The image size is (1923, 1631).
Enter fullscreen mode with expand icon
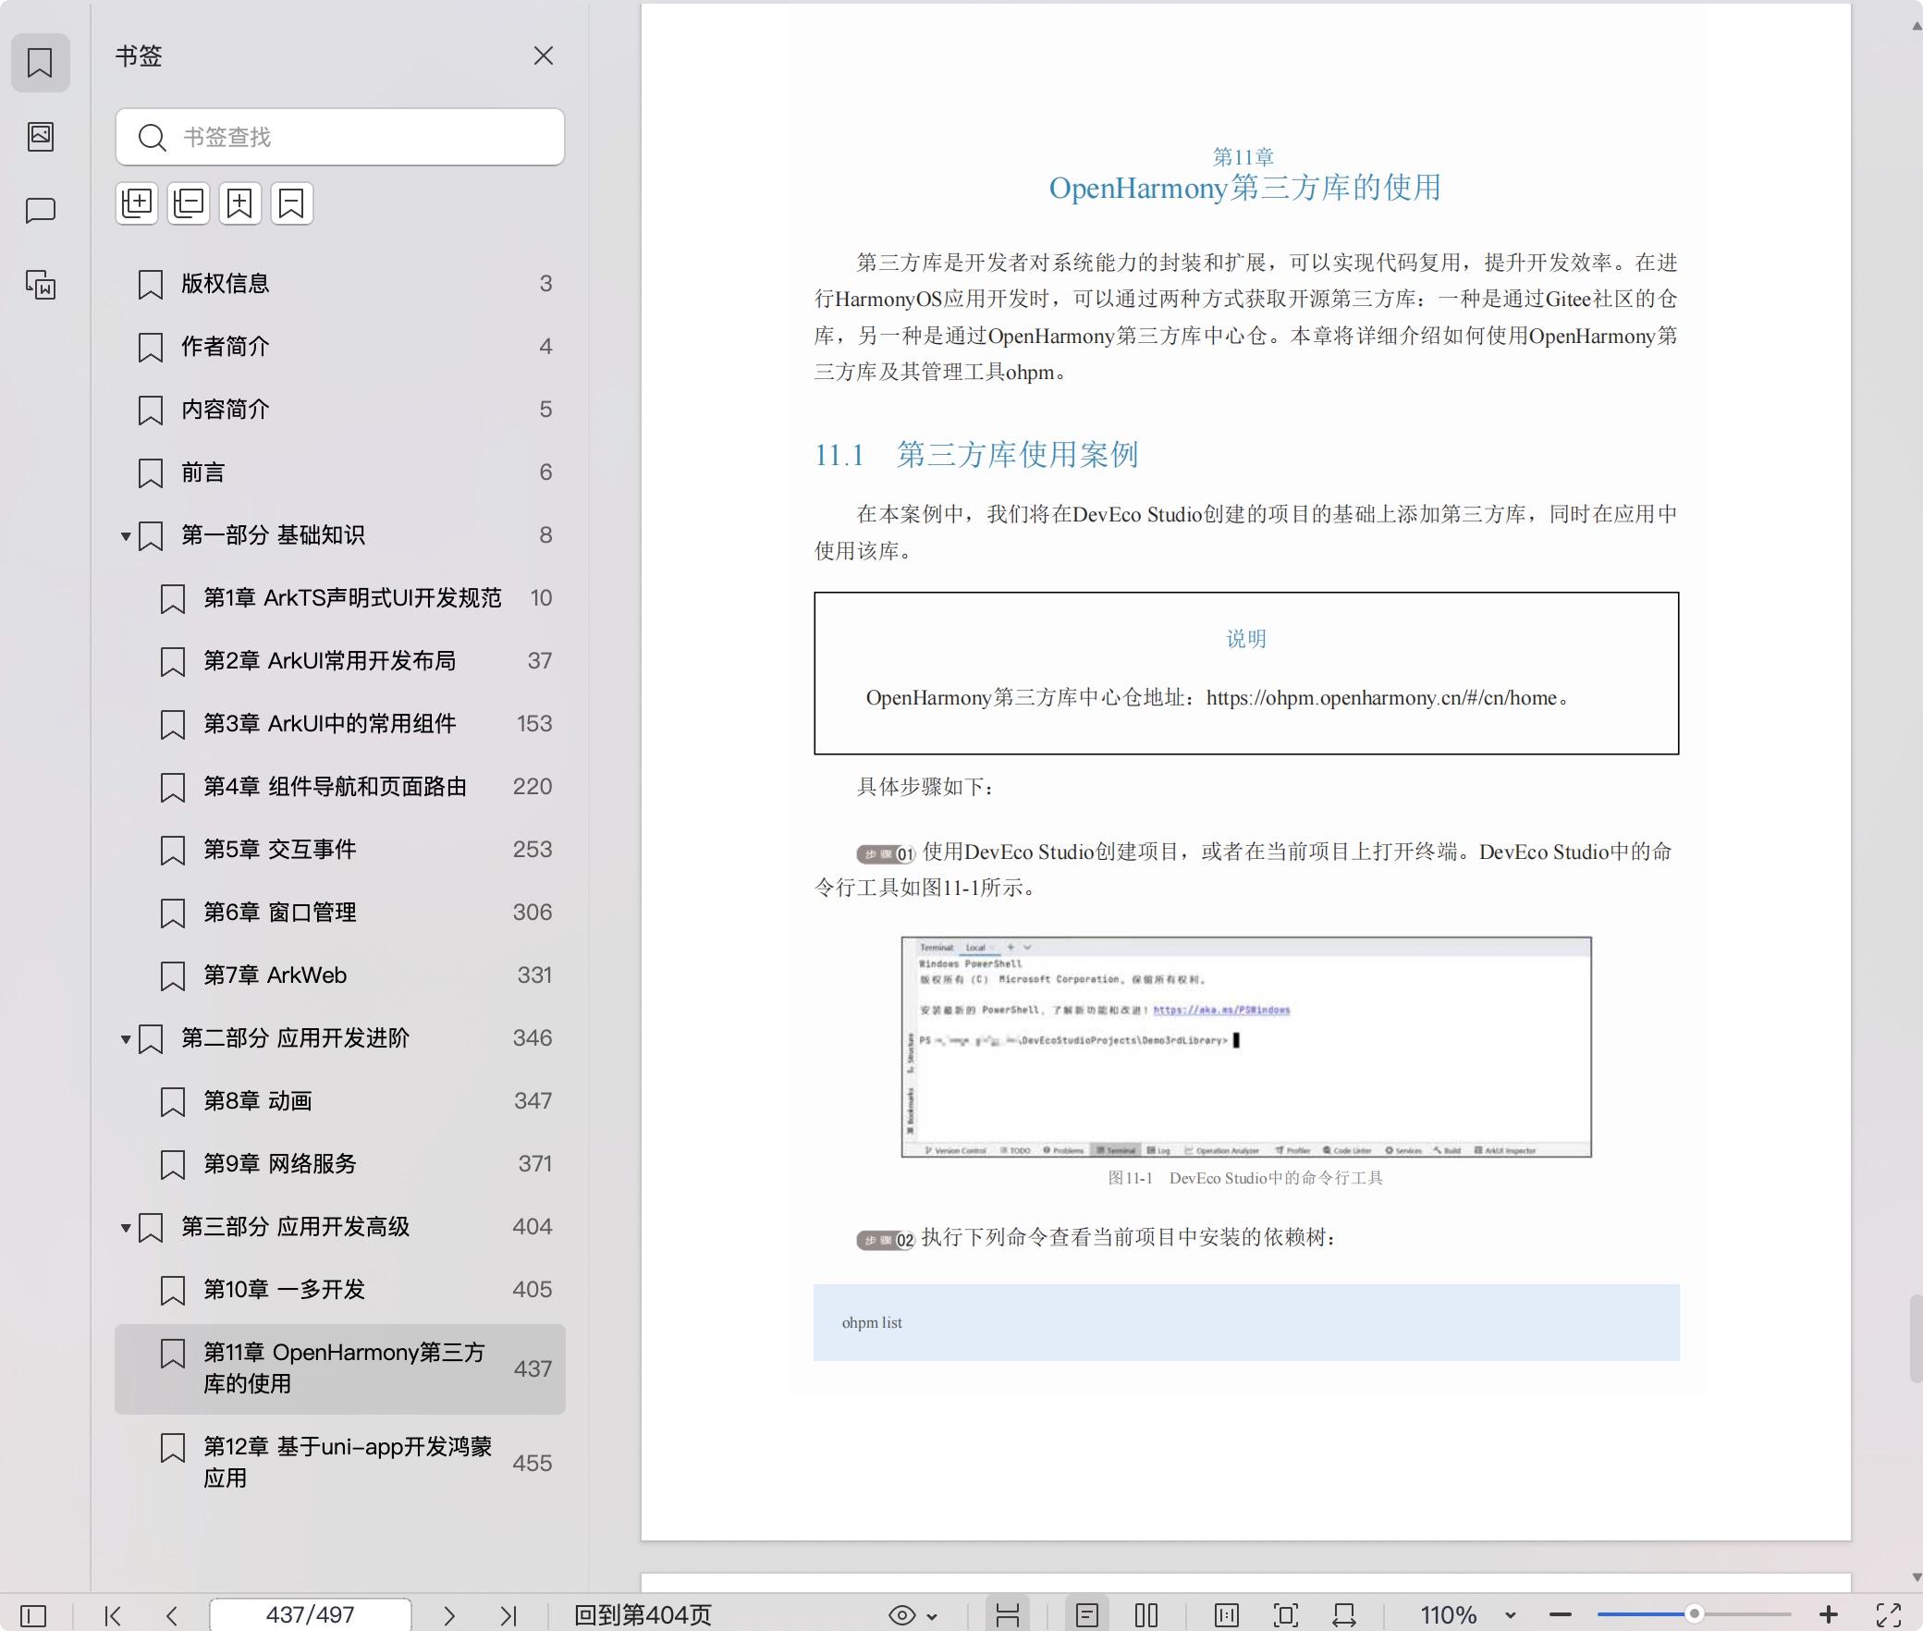point(1888,1615)
